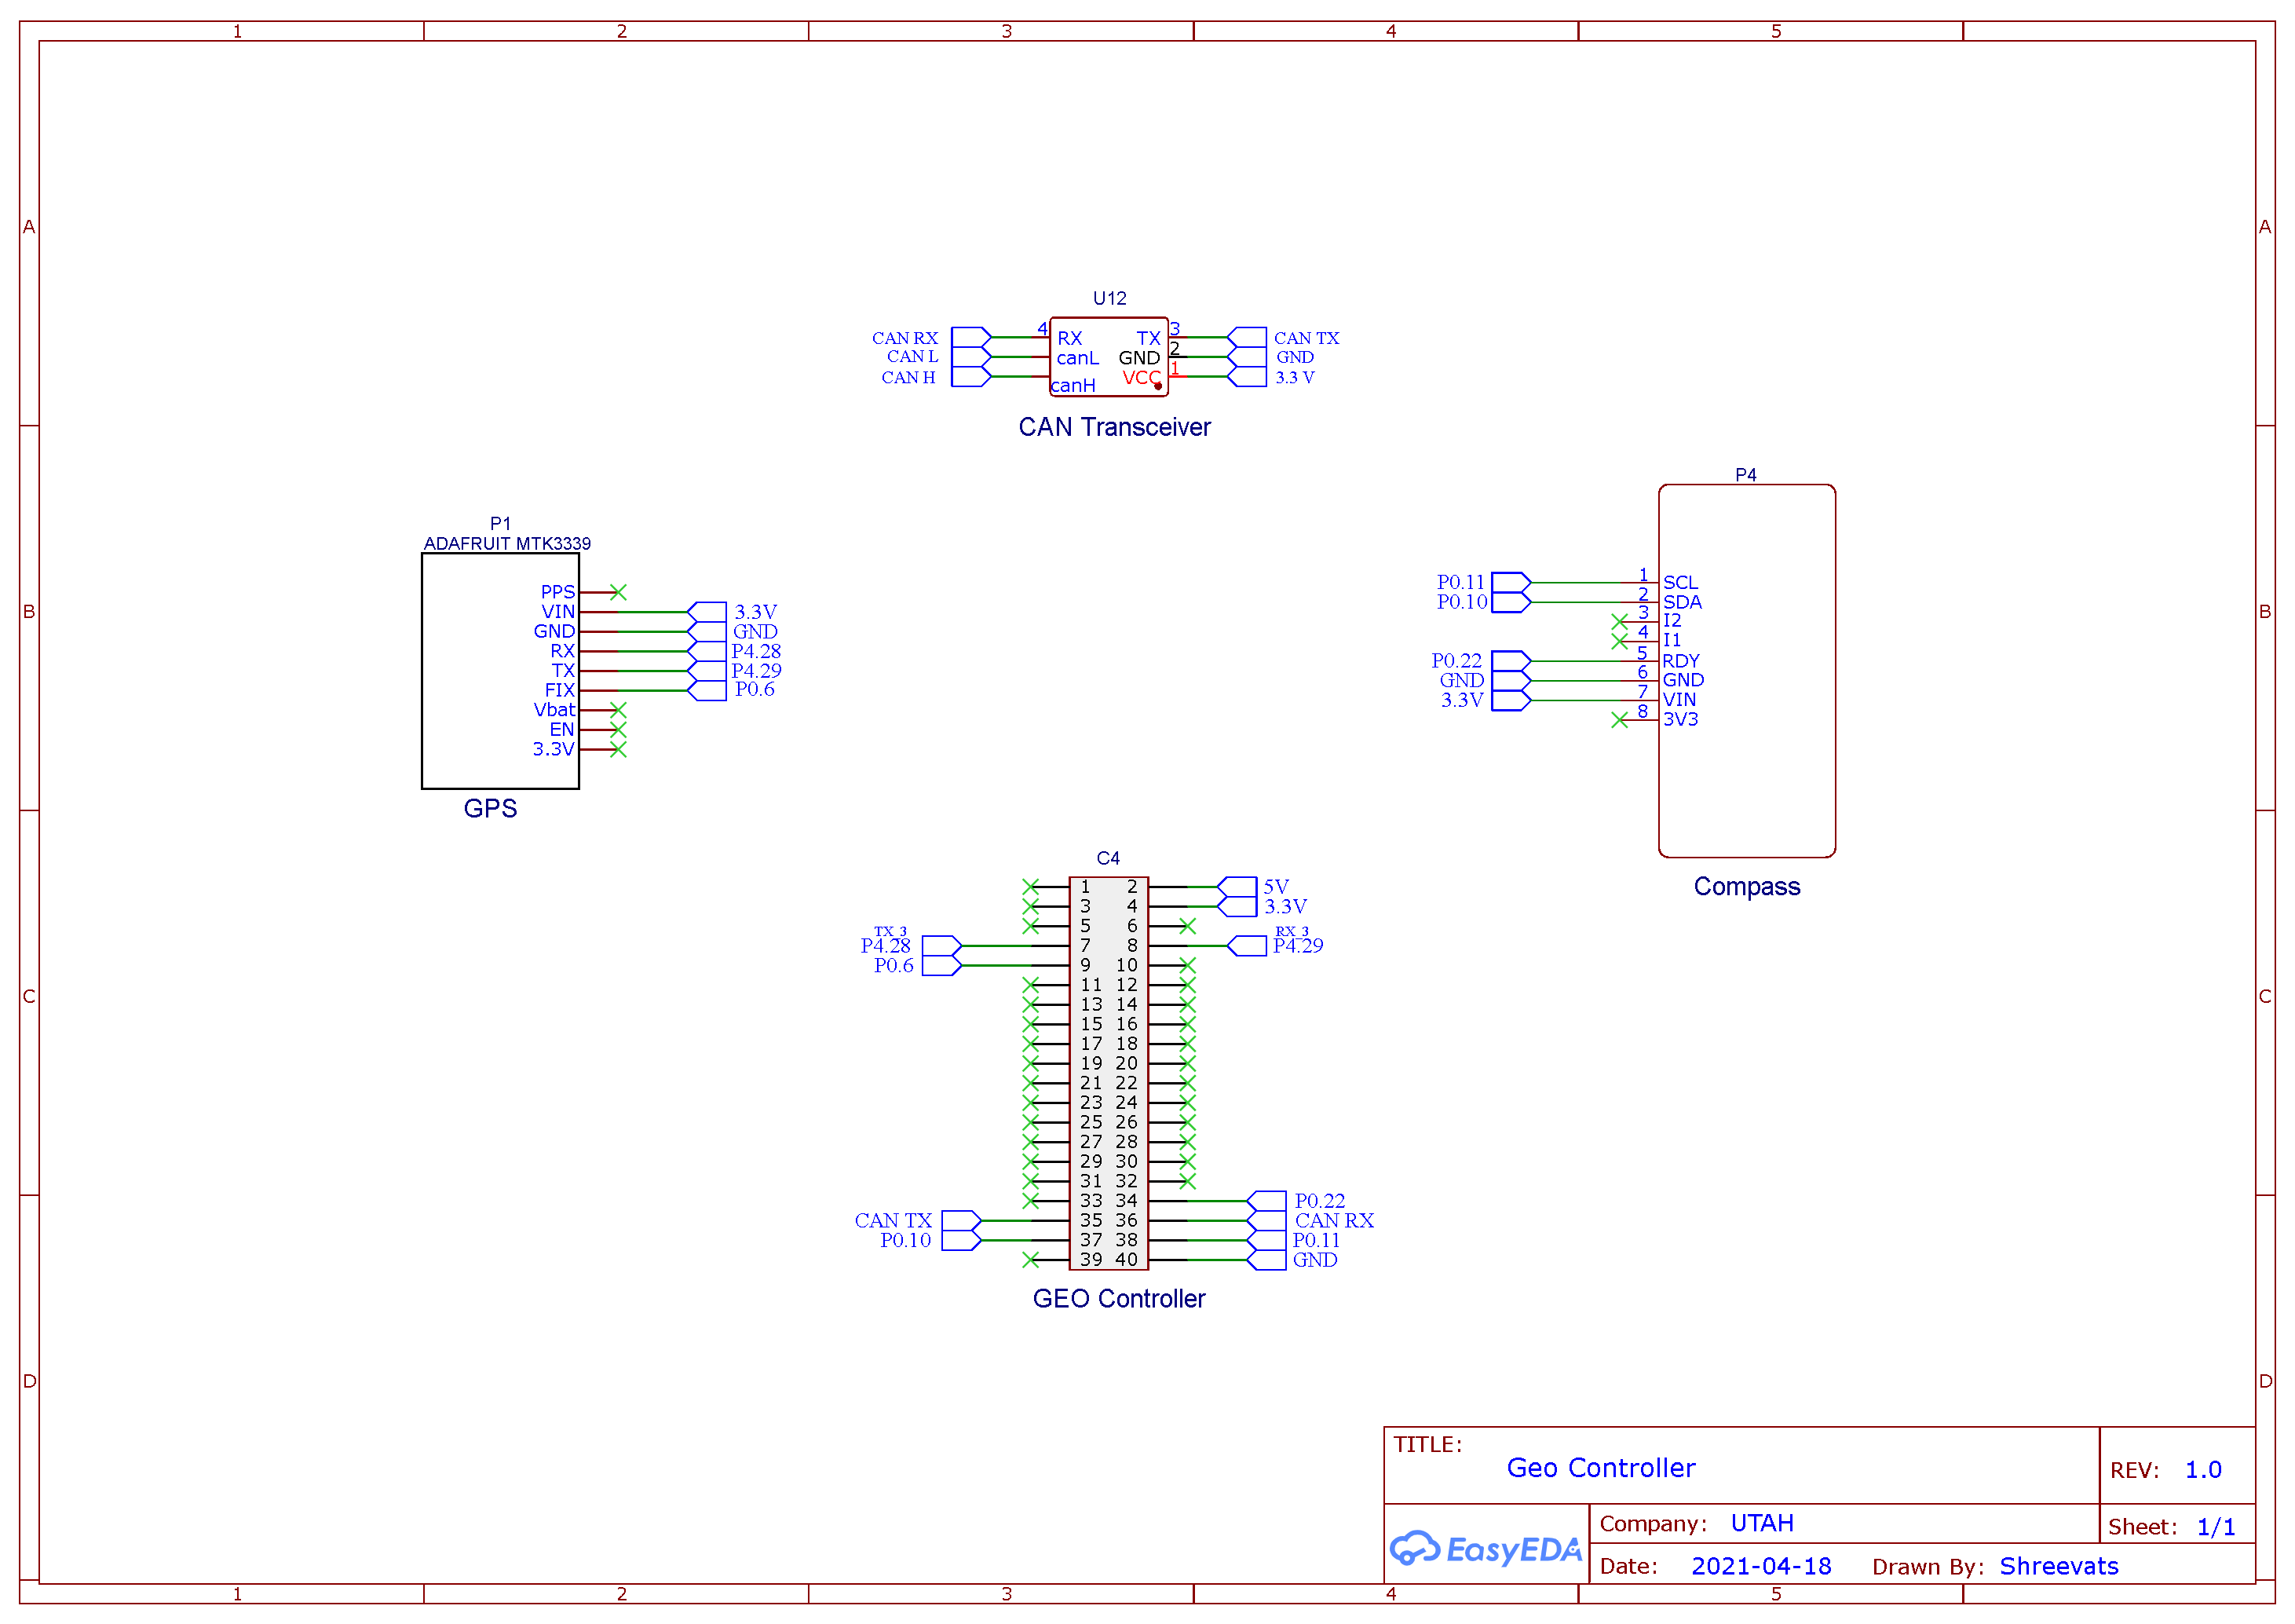This screenshot has height=1624, width=2295.
Task: Click the red VCC pin name in U12
Action: (1142, 377)
